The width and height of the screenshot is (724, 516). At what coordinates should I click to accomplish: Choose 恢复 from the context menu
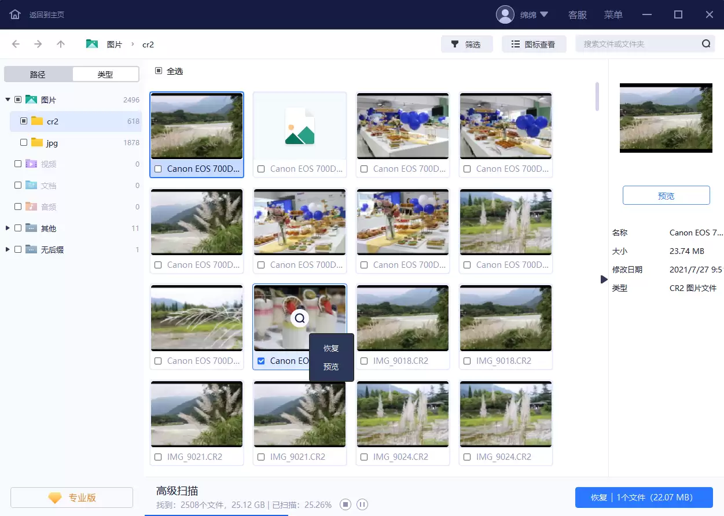click(331, 348)
